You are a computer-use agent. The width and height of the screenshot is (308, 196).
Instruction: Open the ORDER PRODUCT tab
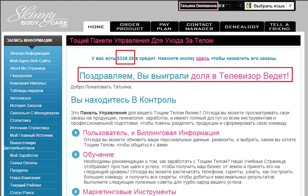click(130, 27)
